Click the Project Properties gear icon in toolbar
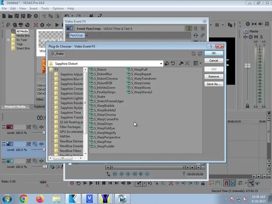 (36, 16)
